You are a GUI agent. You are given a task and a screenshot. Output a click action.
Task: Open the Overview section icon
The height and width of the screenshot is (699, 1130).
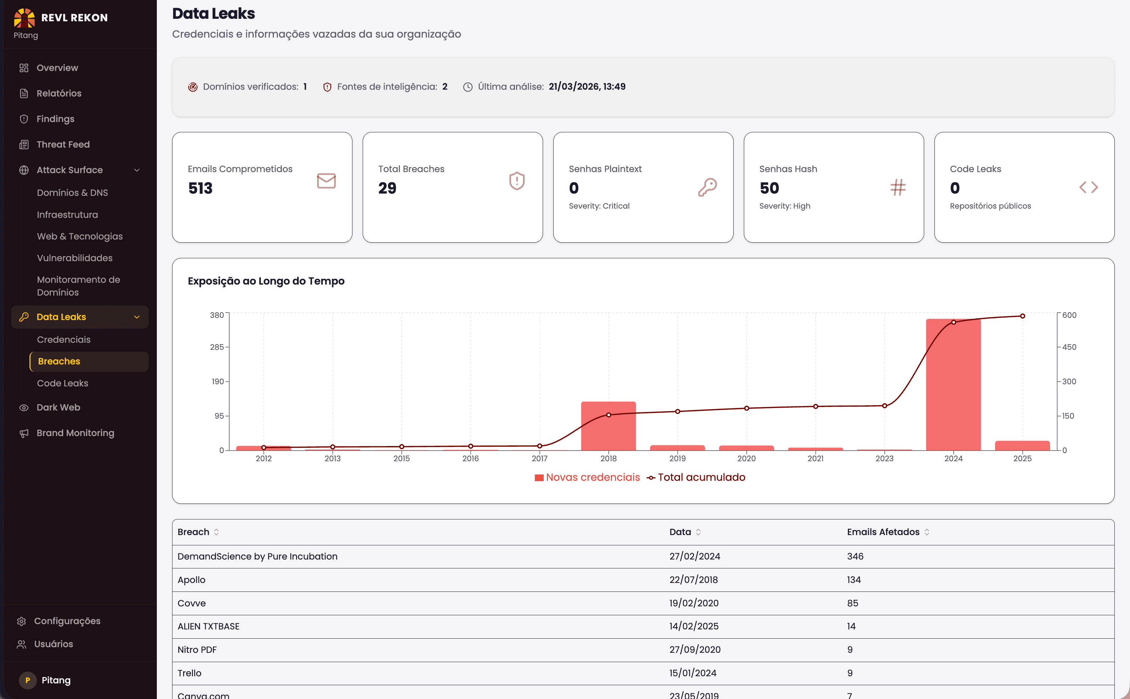(24, 67)
